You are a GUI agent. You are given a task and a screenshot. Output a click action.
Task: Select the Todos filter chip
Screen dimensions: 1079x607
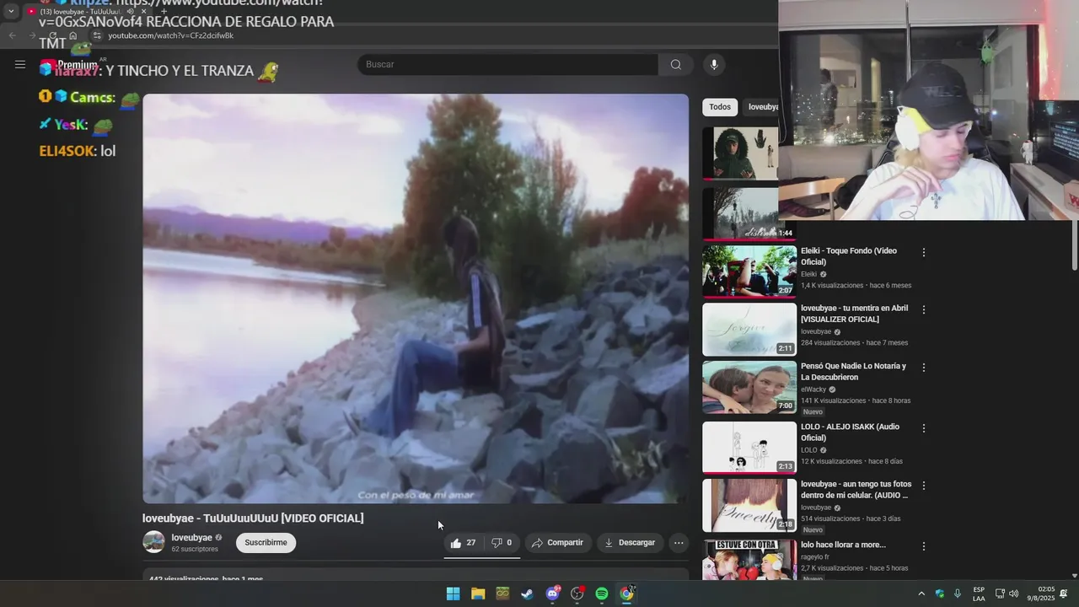point(720,107)
